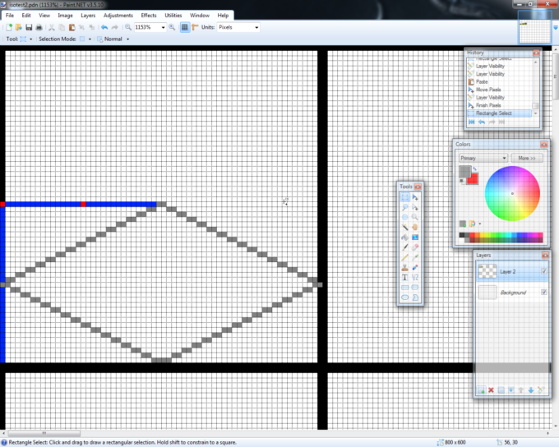Open the palette options dropdown arrow
This screenshot has width=559, height=447.
(480, 223)
